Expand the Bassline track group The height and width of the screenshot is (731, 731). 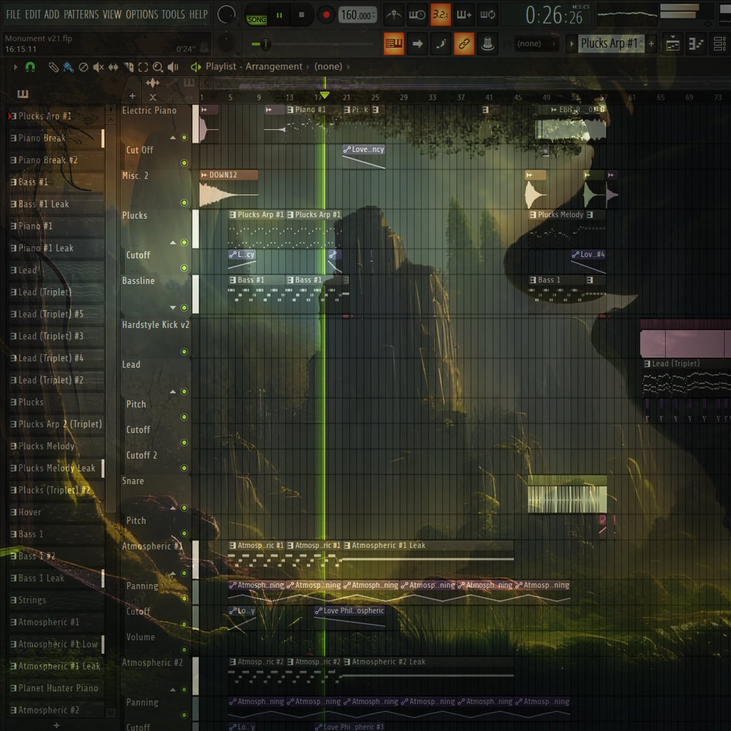pos(173,308)
